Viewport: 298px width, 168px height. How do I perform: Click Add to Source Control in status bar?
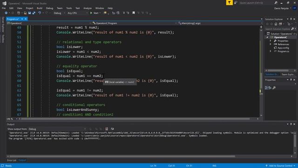(280, 166)
